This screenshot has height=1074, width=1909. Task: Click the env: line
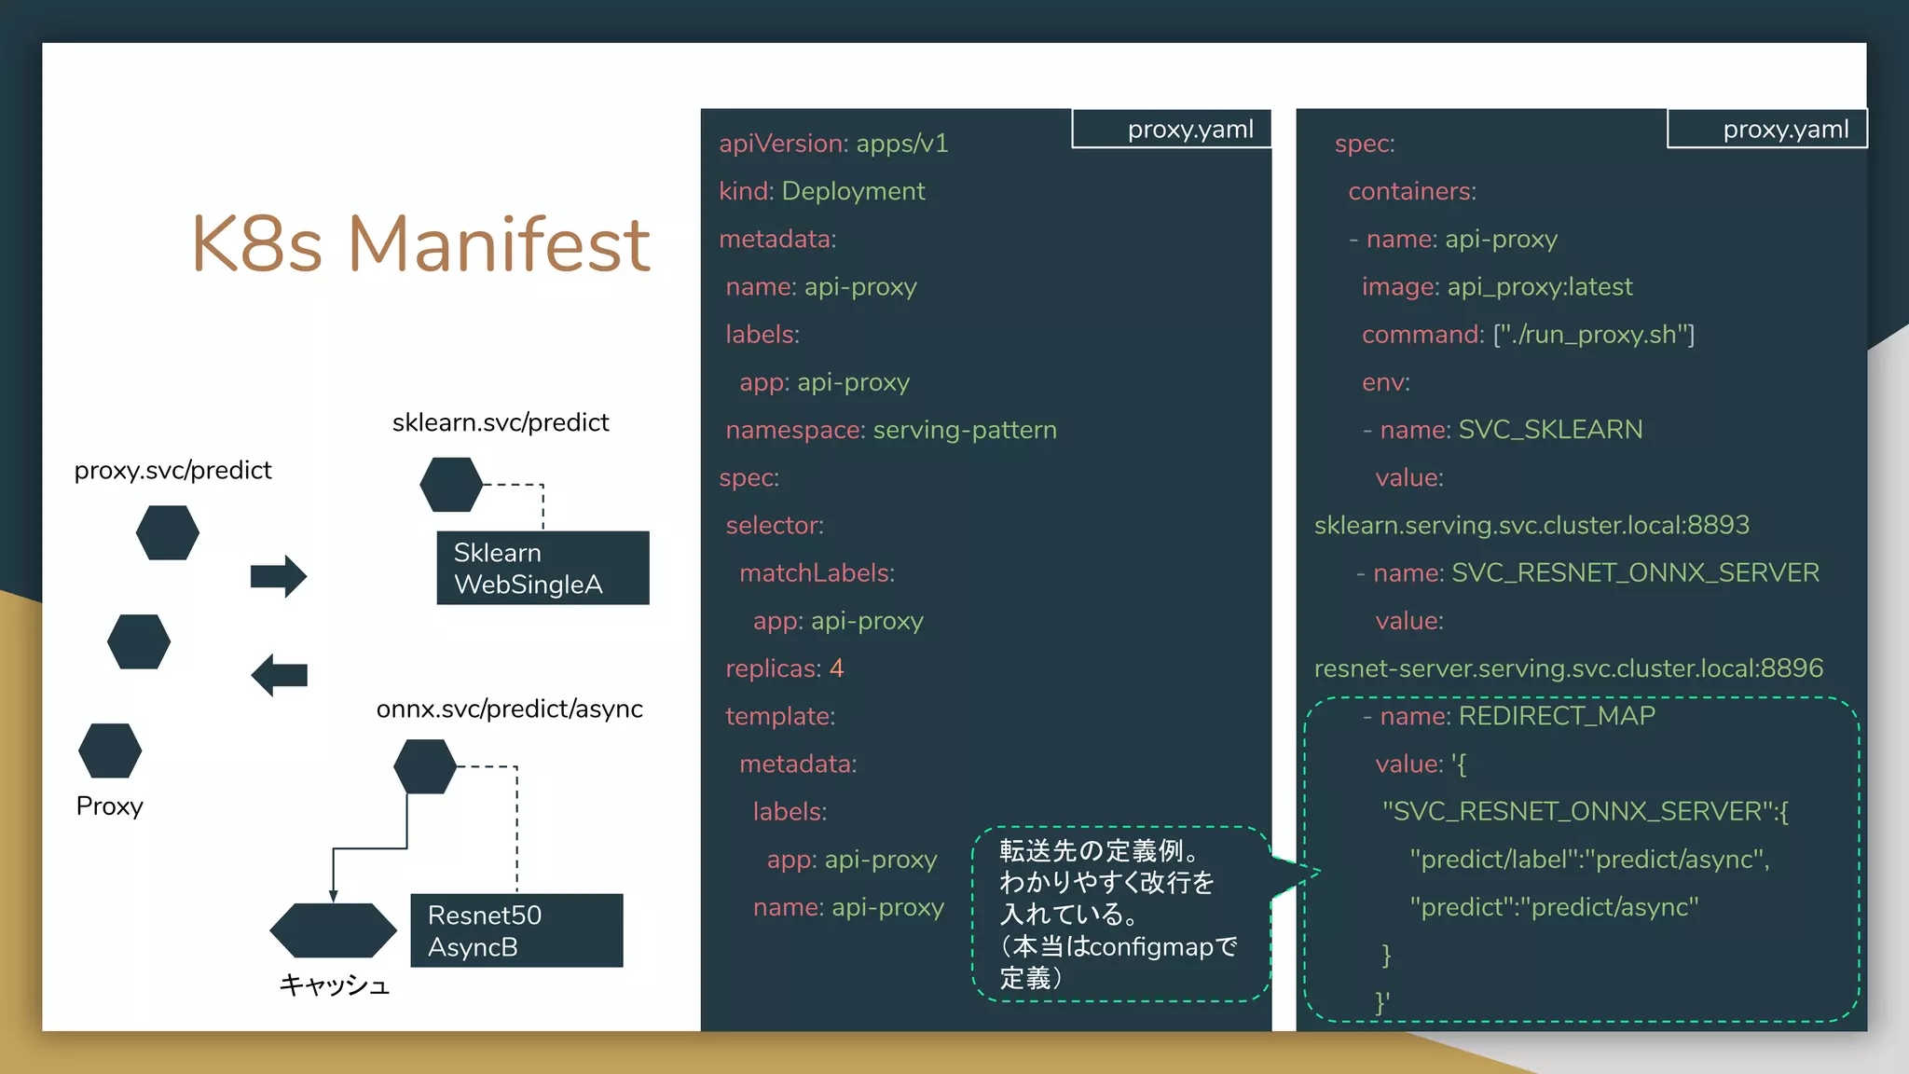pyautogui.click(x=1385, y=382)
